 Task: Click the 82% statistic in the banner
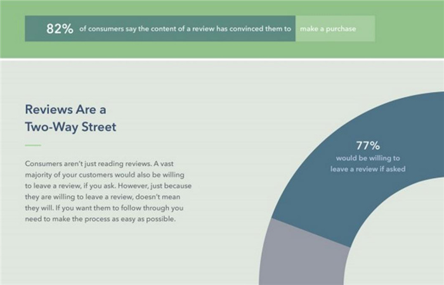[60, 28]
